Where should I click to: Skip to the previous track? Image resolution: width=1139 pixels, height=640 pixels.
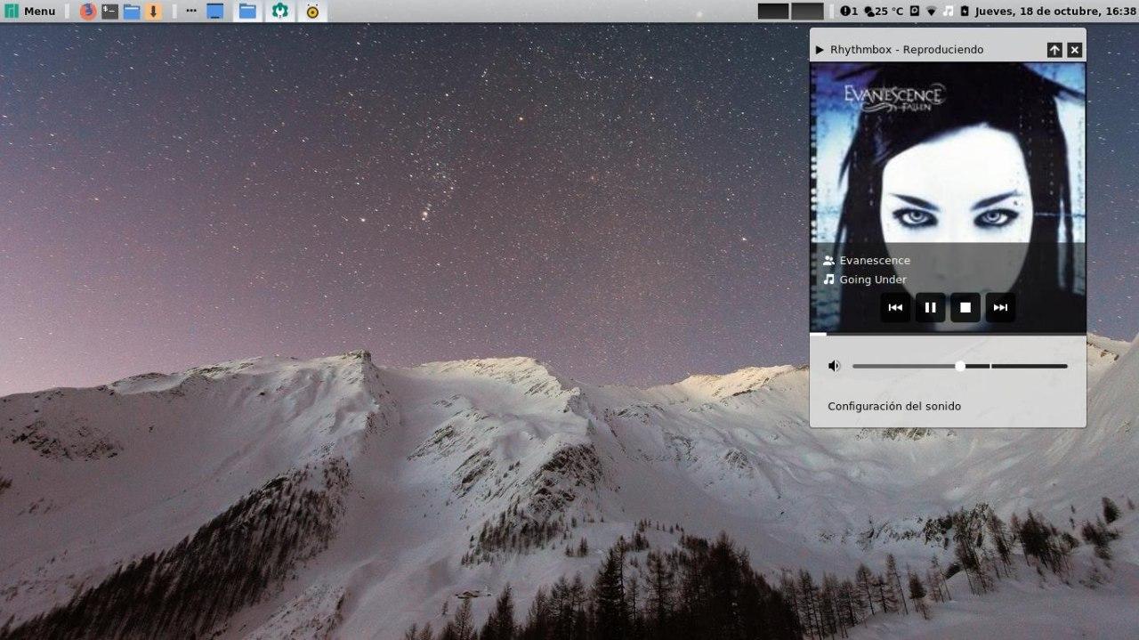coord(895,308)
